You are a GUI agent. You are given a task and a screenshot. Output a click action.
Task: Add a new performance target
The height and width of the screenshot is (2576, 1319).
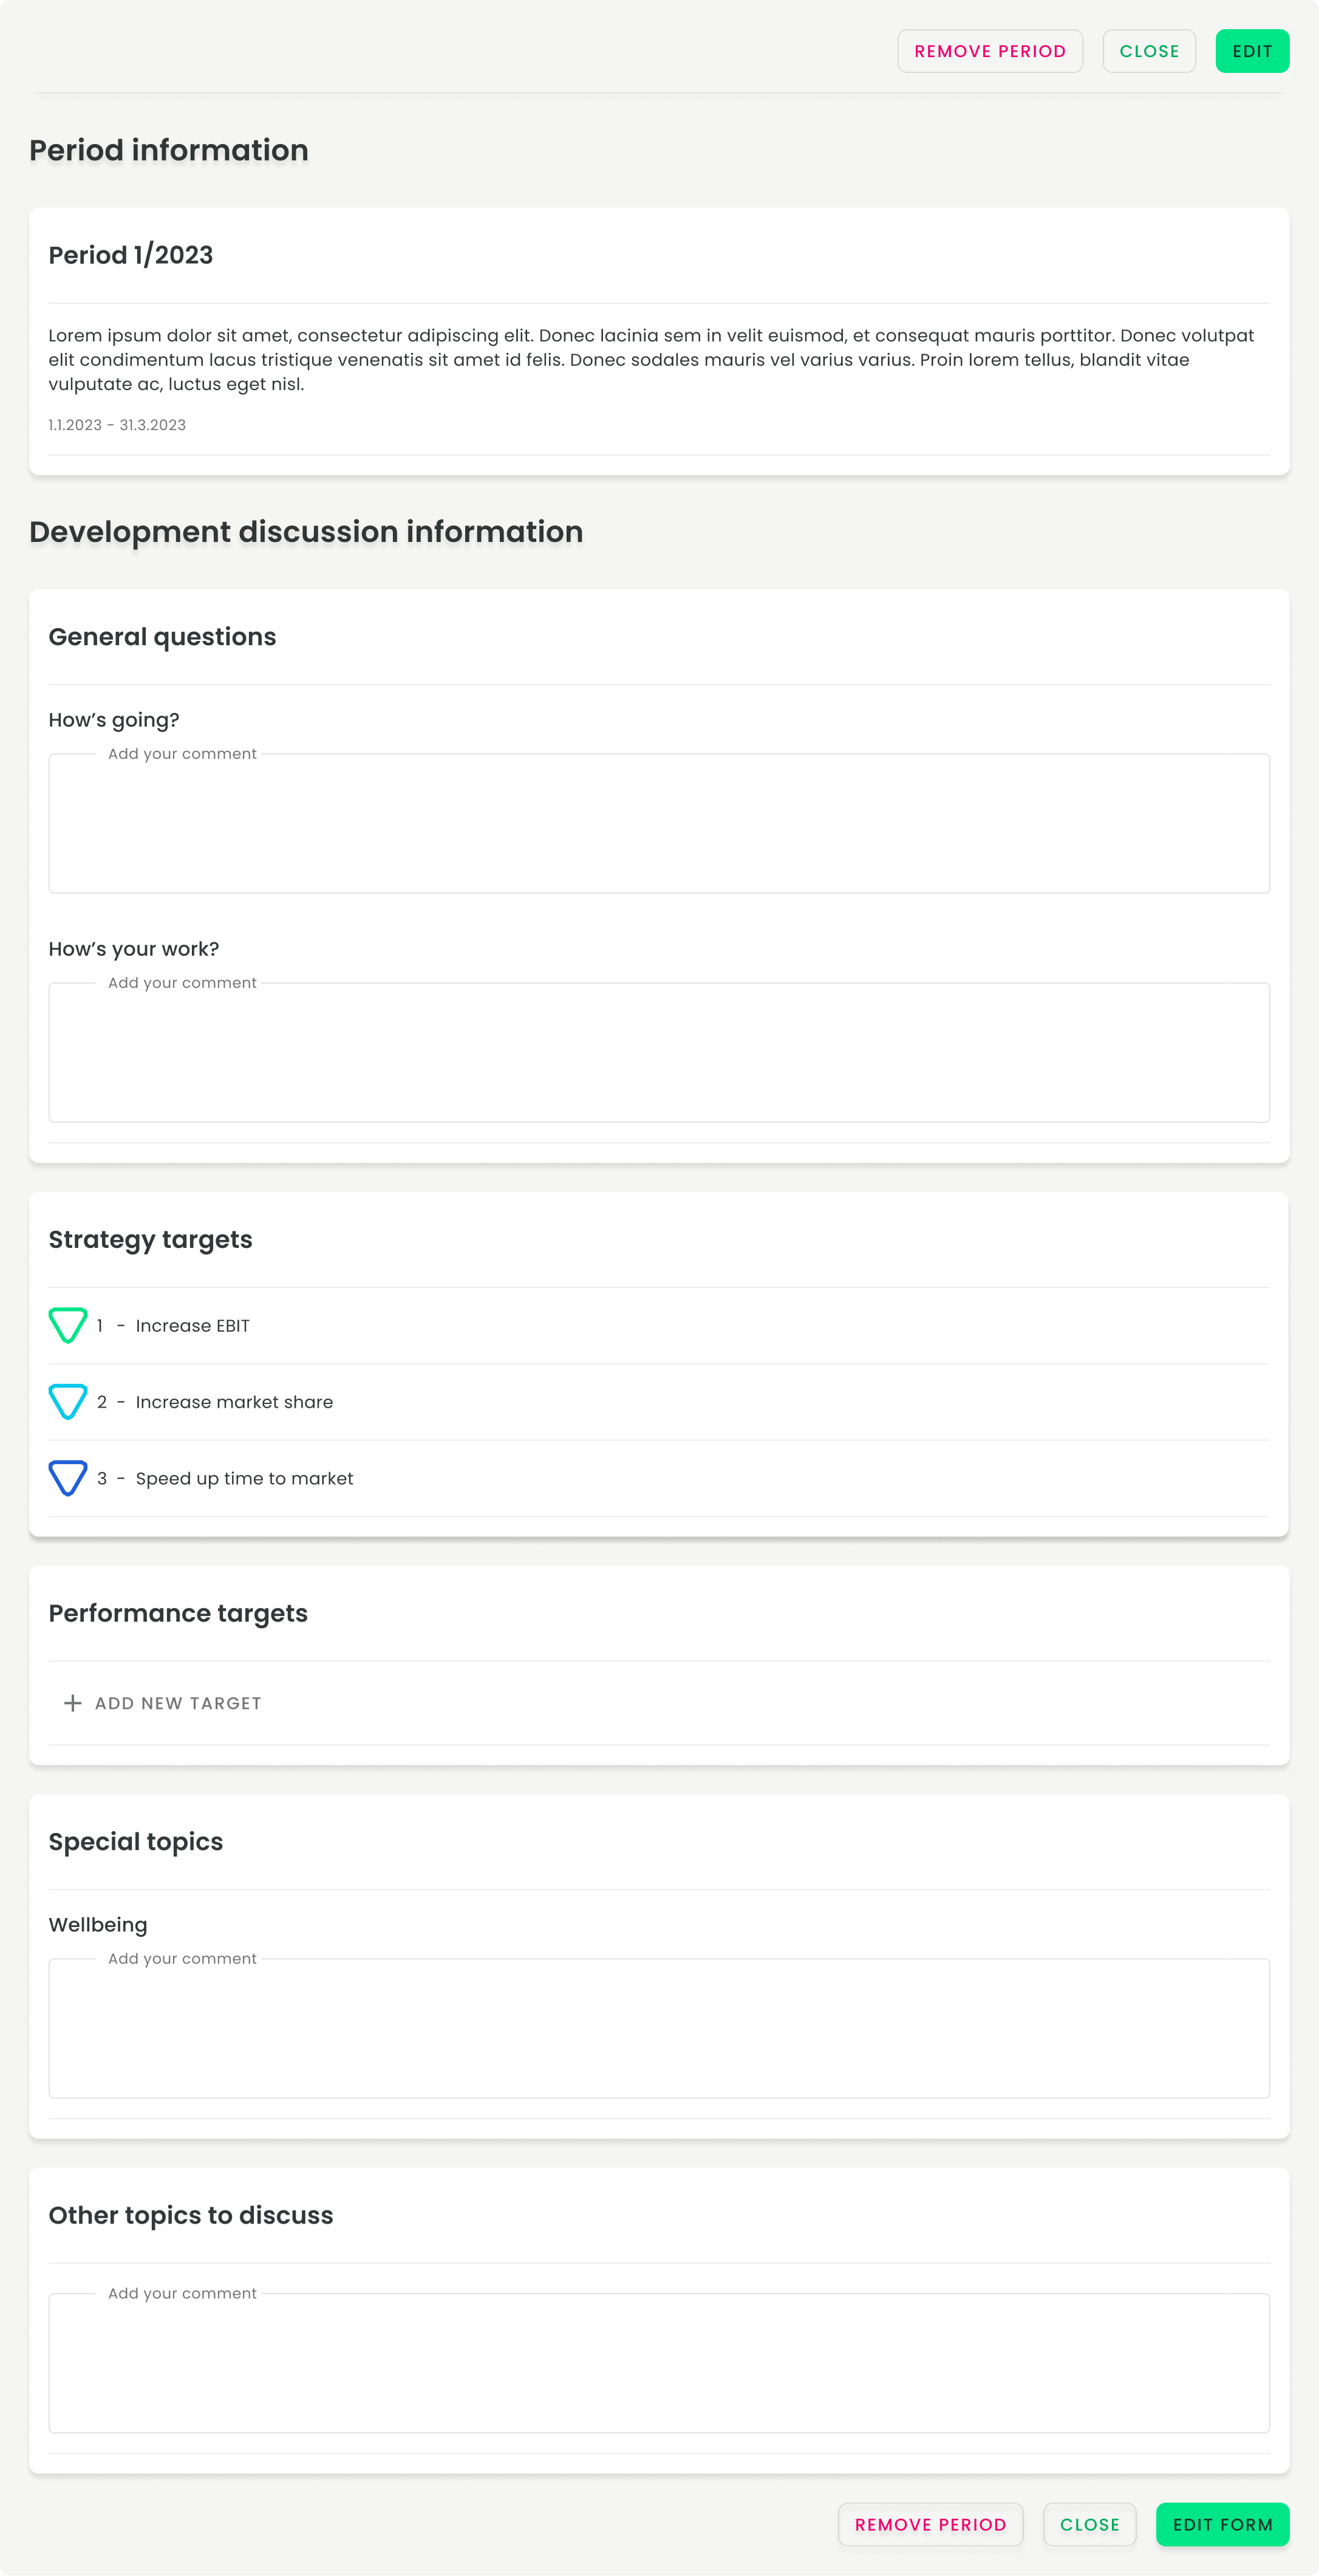click(x=162, y=1703)
